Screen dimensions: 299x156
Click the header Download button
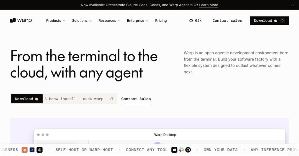click(x=269, y=20)
